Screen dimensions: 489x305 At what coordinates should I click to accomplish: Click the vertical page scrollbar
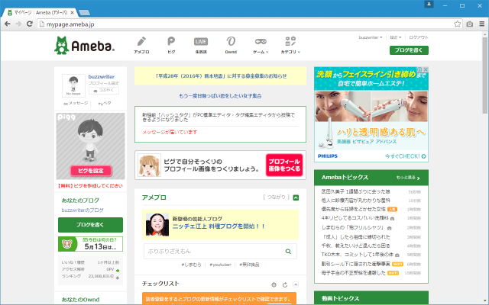(485, 75)
